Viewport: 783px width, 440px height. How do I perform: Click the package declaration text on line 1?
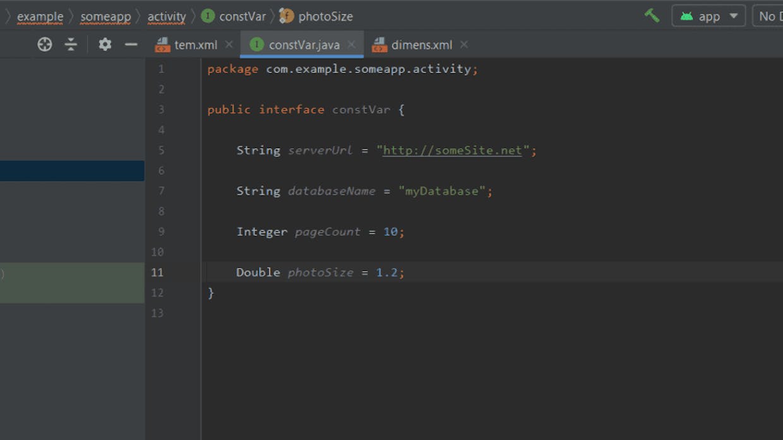pyautogui.click(x=342, y=69)
